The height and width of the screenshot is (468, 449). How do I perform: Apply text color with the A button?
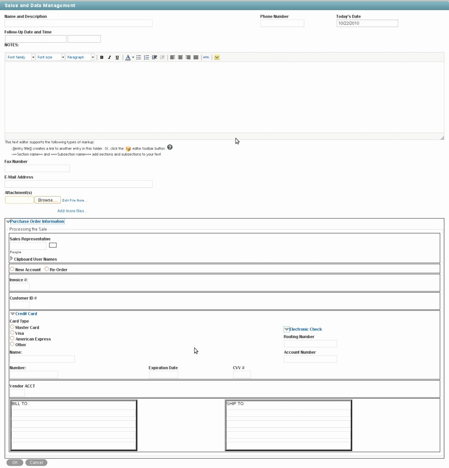[x=128, y=57]
